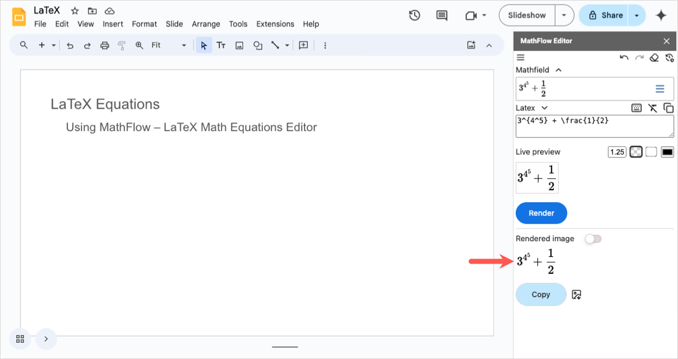Click the Latex code text area
The width and height of the screenshot is (678, 359).
[x=595, y=126]
